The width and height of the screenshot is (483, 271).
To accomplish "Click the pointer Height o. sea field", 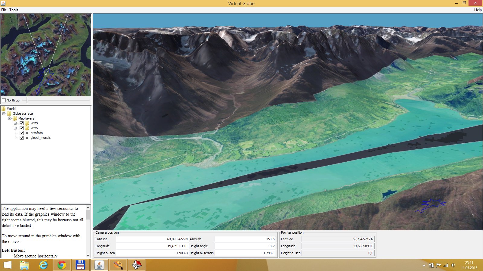I will pyautogui.click(x=338, y=253).
